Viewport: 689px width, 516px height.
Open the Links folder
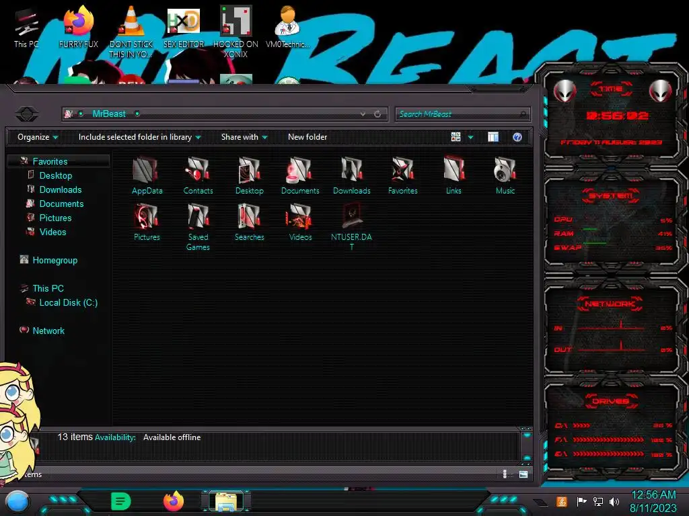(x=454, y=175)
